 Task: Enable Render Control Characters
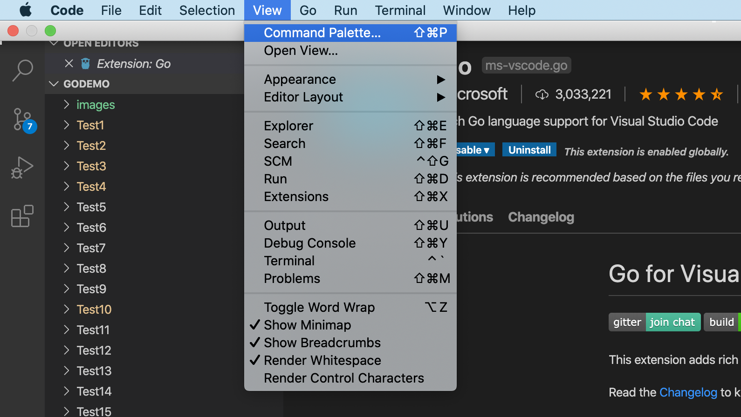[350, 378]
